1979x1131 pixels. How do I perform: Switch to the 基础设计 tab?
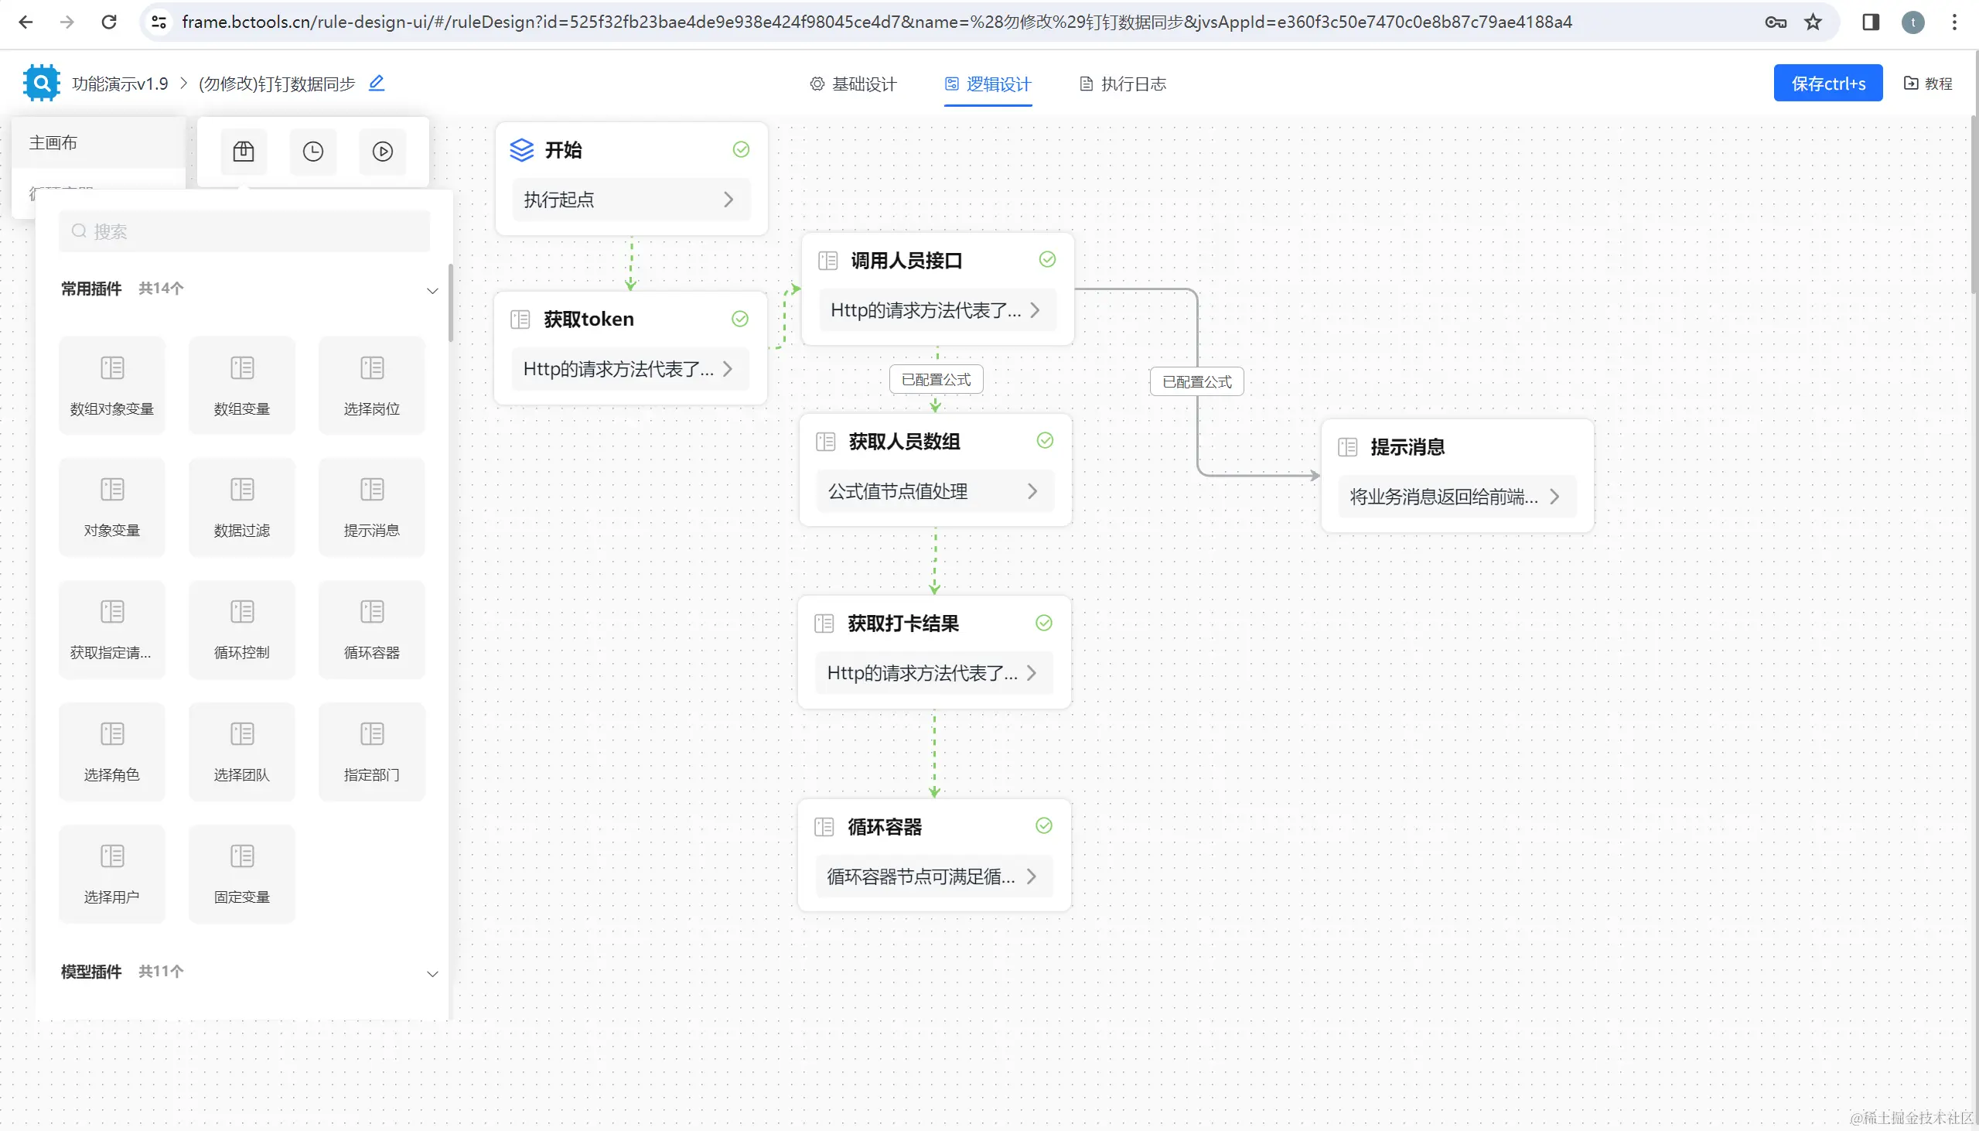pos(853,84)
